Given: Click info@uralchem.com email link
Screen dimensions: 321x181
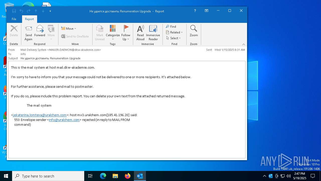Looking at the screenshot, I should click(64, 120).
